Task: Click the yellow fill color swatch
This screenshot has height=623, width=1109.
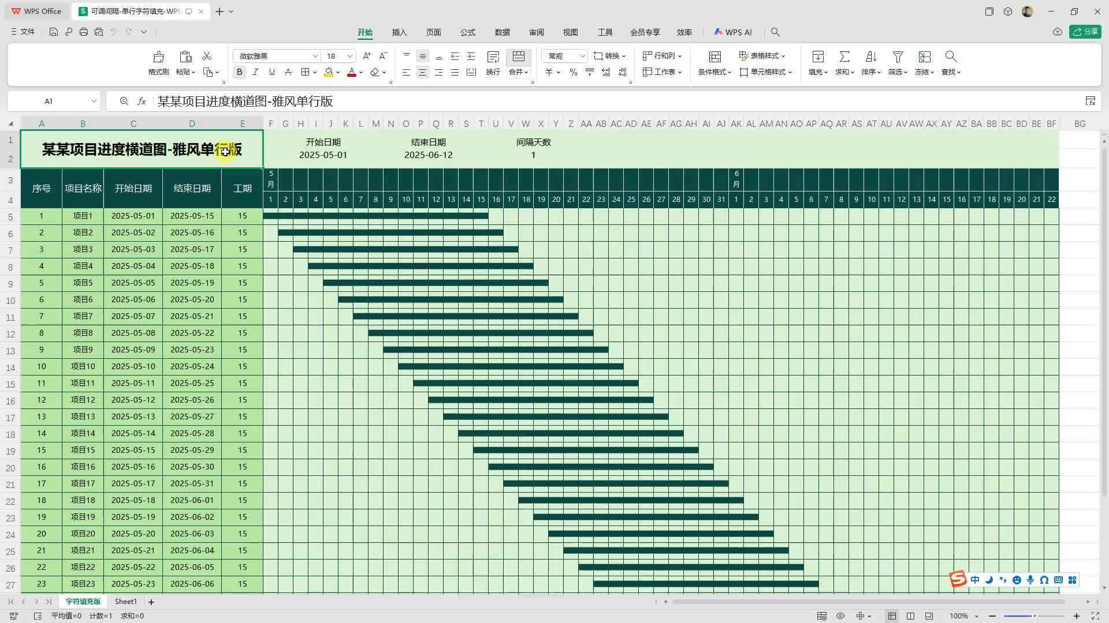Action: 328,72
